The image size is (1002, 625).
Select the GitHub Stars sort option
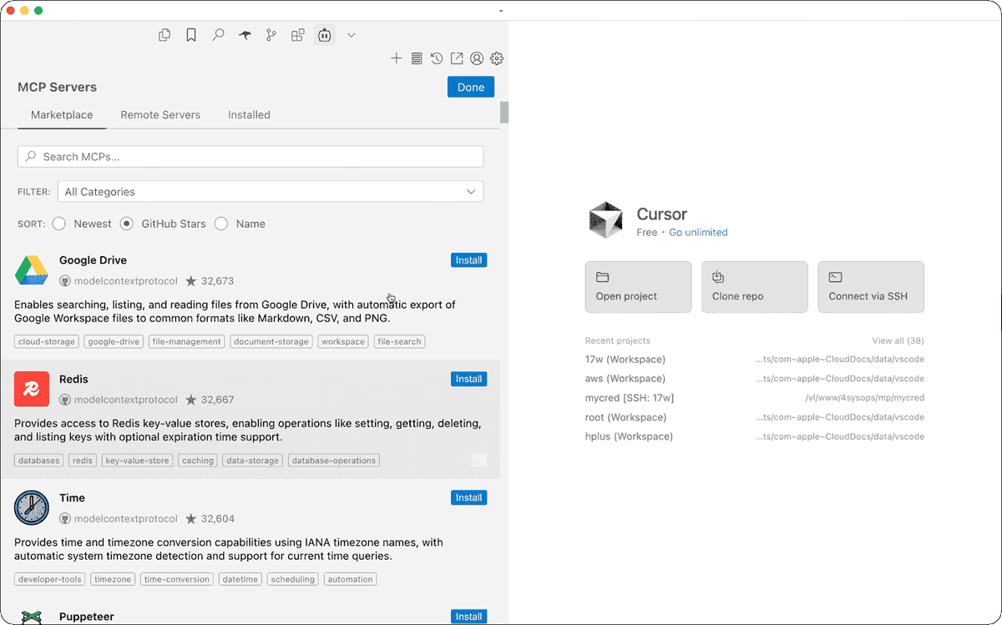pyautogui.click(x=127, y=224)
